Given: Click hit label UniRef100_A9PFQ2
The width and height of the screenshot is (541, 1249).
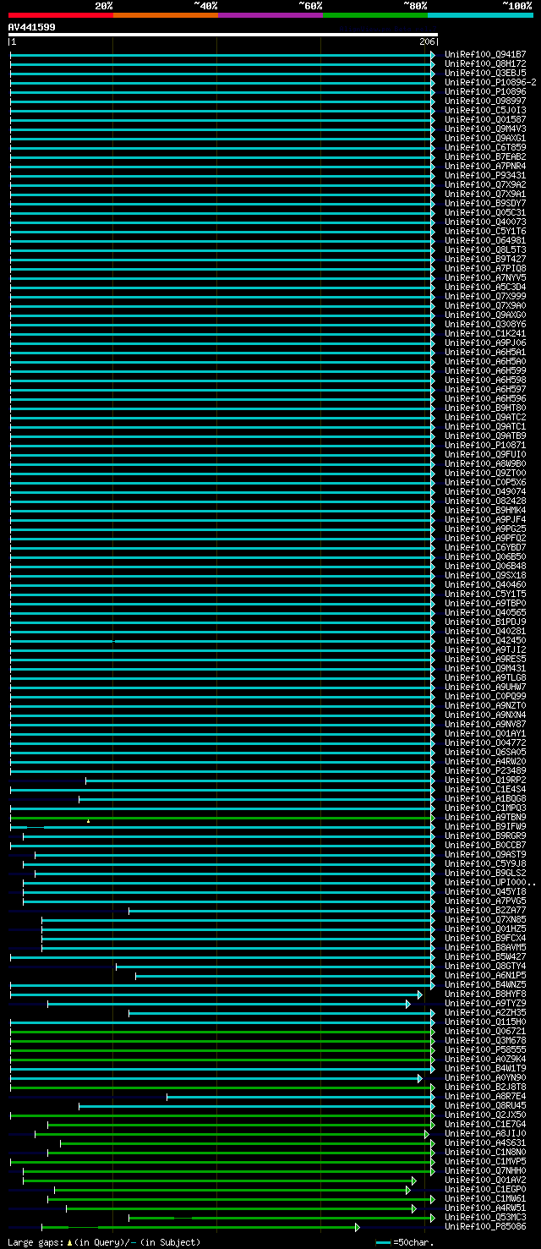Looking at the screenshot, I should click(485, 538).
